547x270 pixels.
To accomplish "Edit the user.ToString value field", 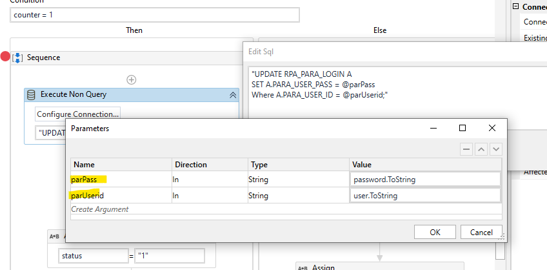I will coord(425,195).
